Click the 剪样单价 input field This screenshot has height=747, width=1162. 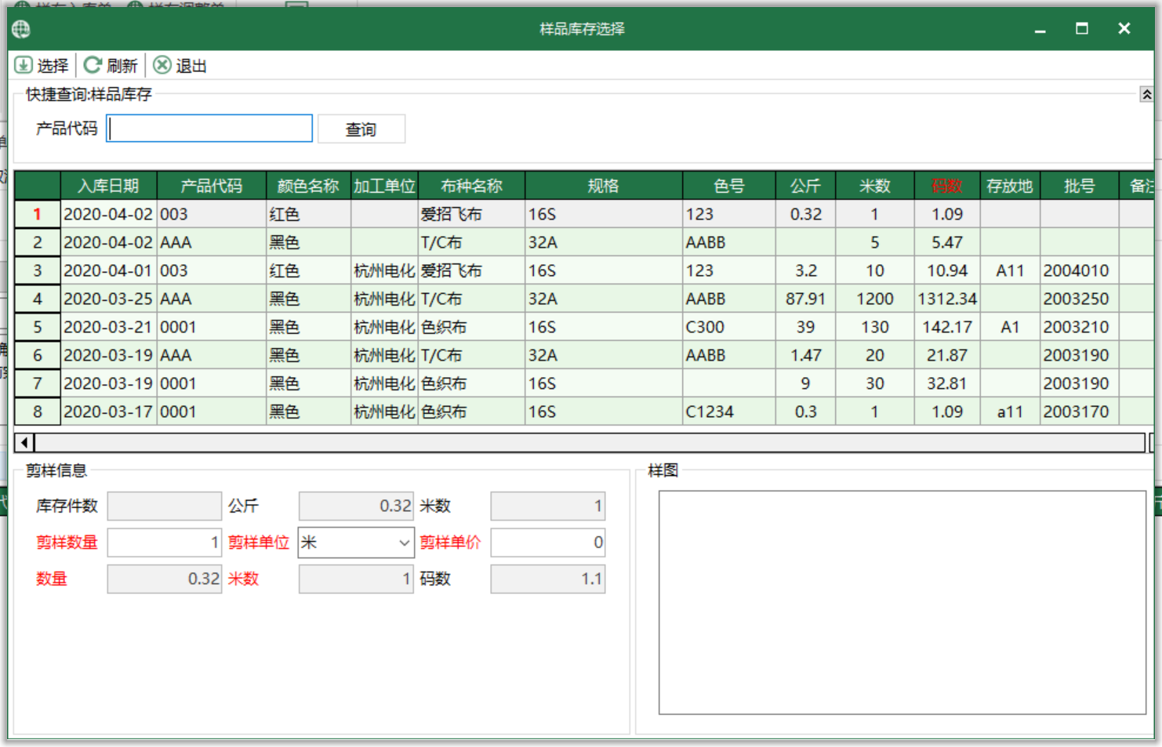(x=548, y=542)
